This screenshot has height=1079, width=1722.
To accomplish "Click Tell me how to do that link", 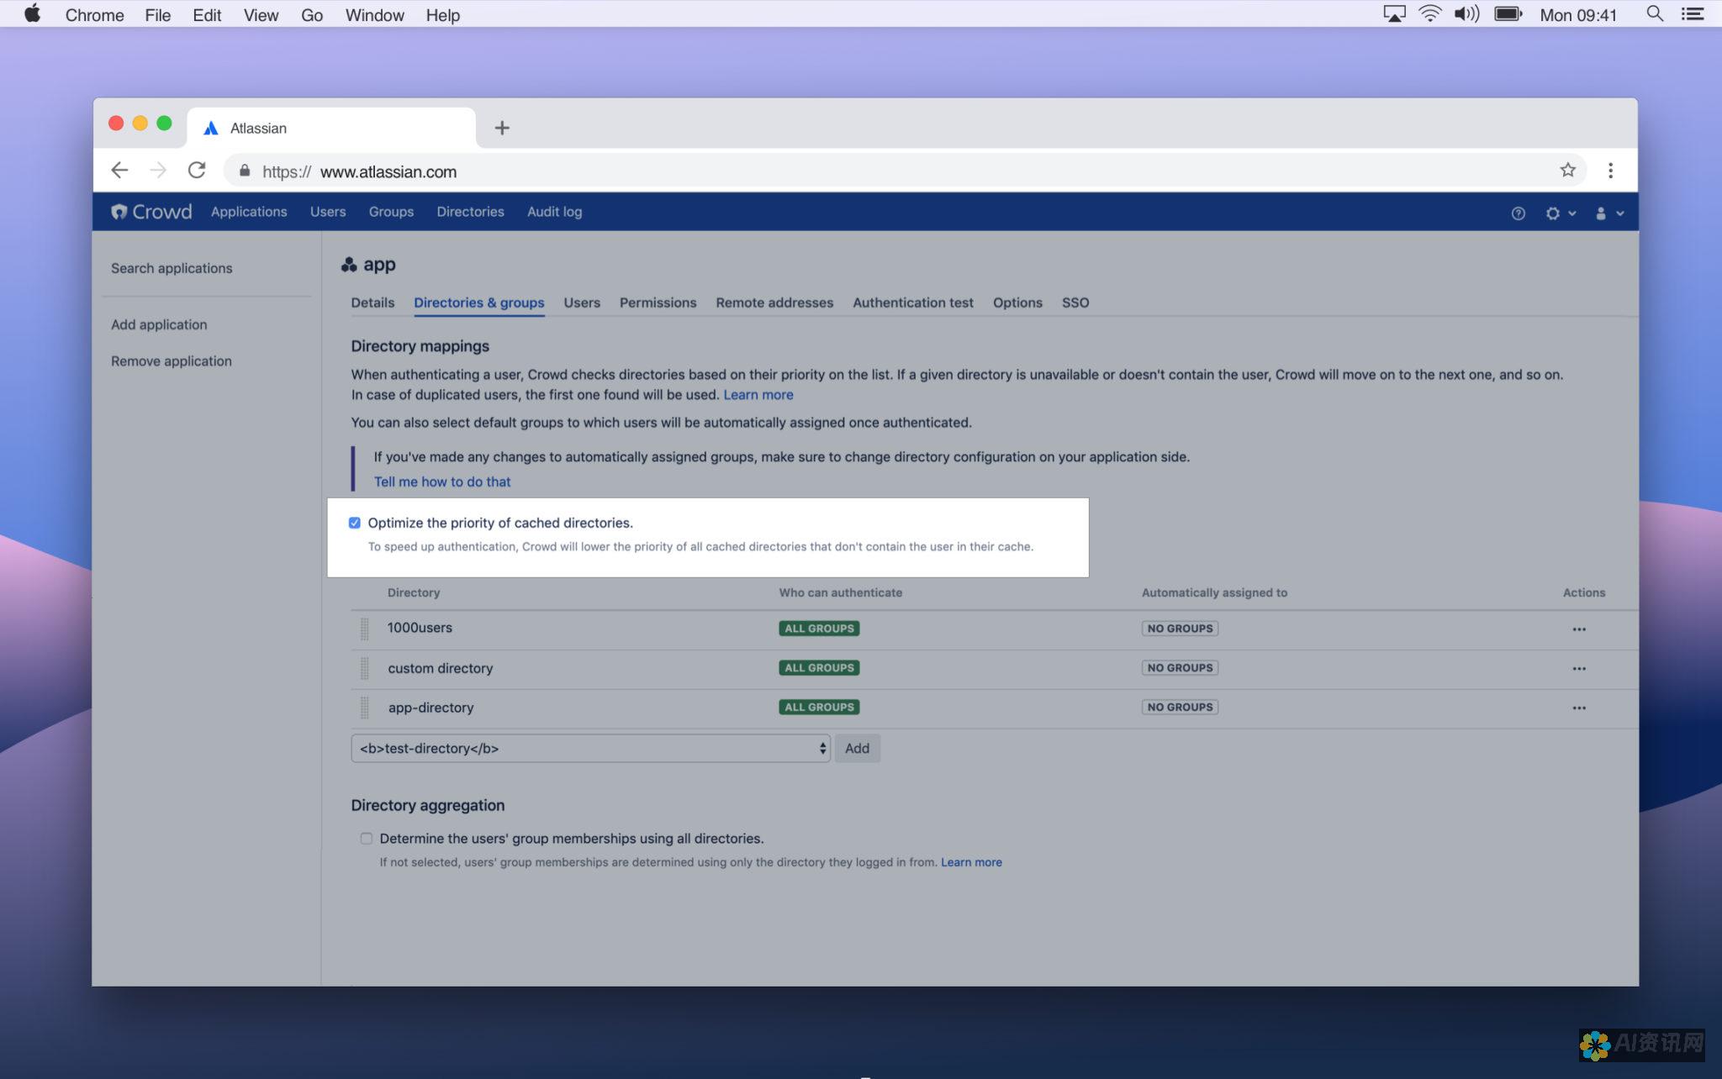I will coord(440,481).
